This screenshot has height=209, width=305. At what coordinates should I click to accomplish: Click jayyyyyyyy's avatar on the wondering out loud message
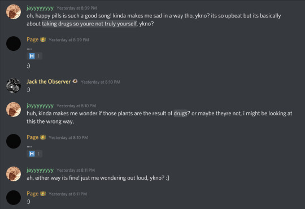(x=14, y=174)
